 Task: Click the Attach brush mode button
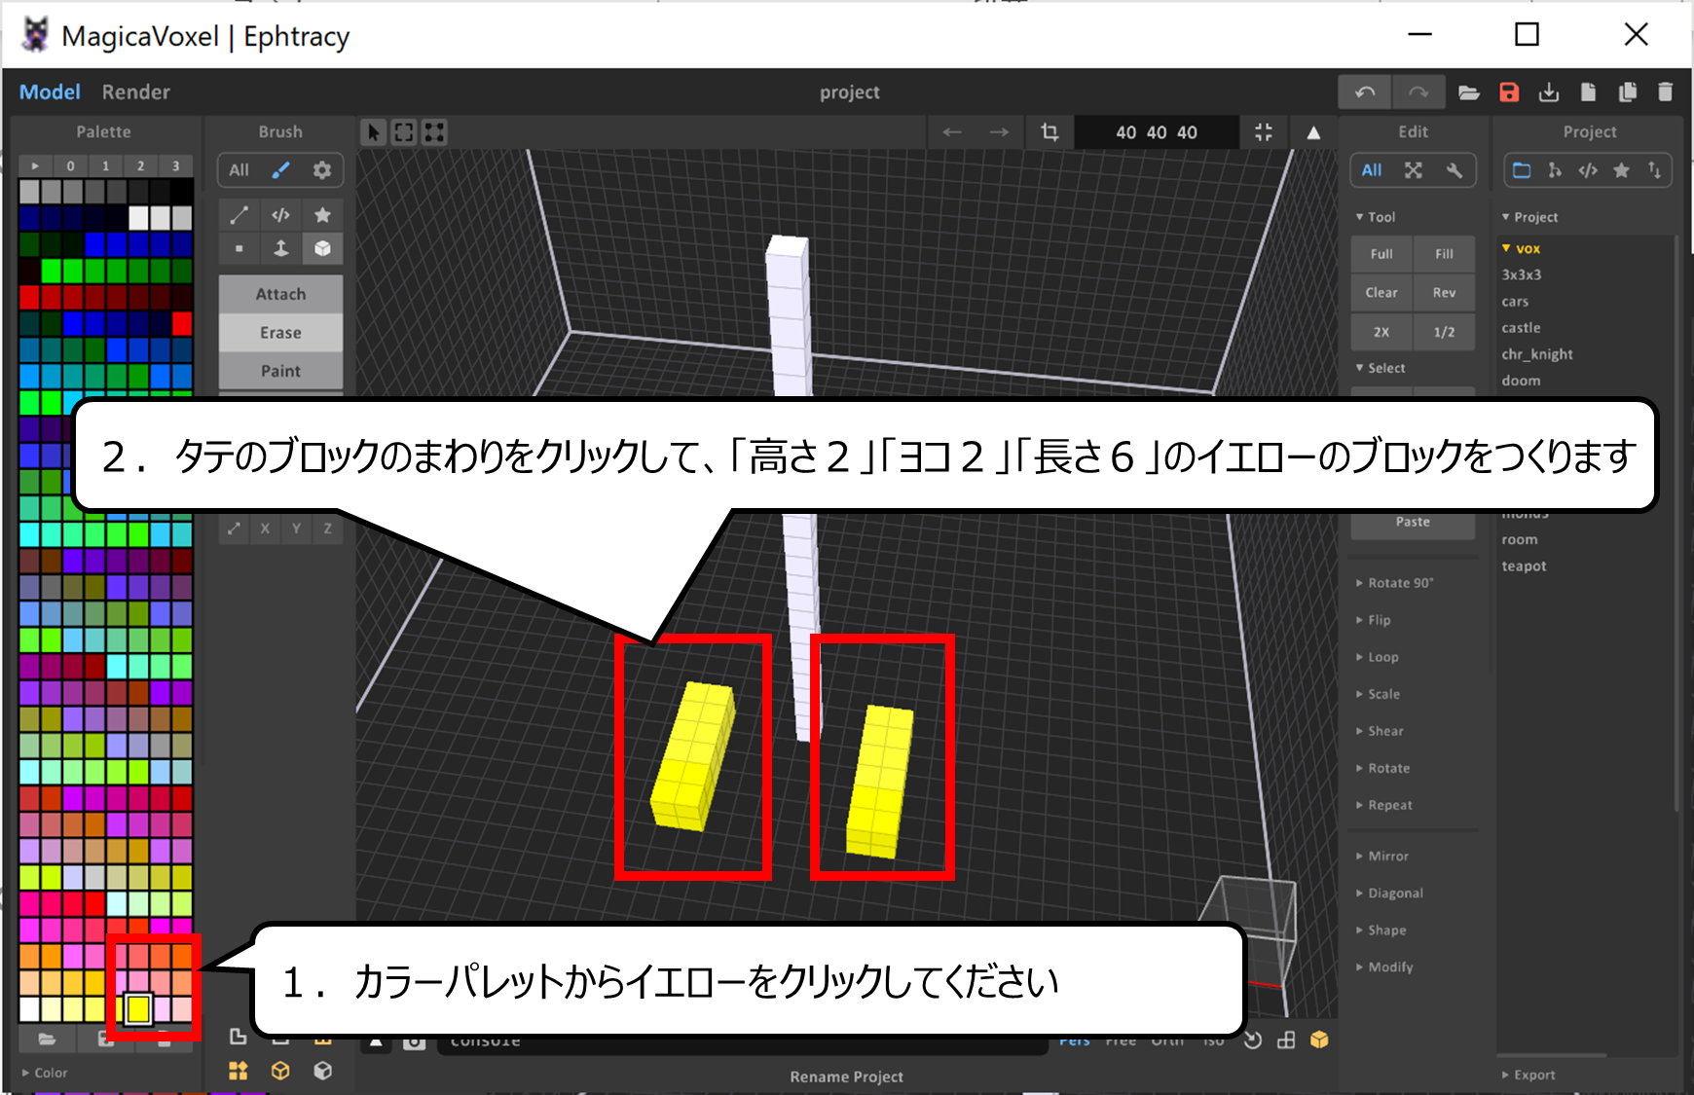click(281, 294)
